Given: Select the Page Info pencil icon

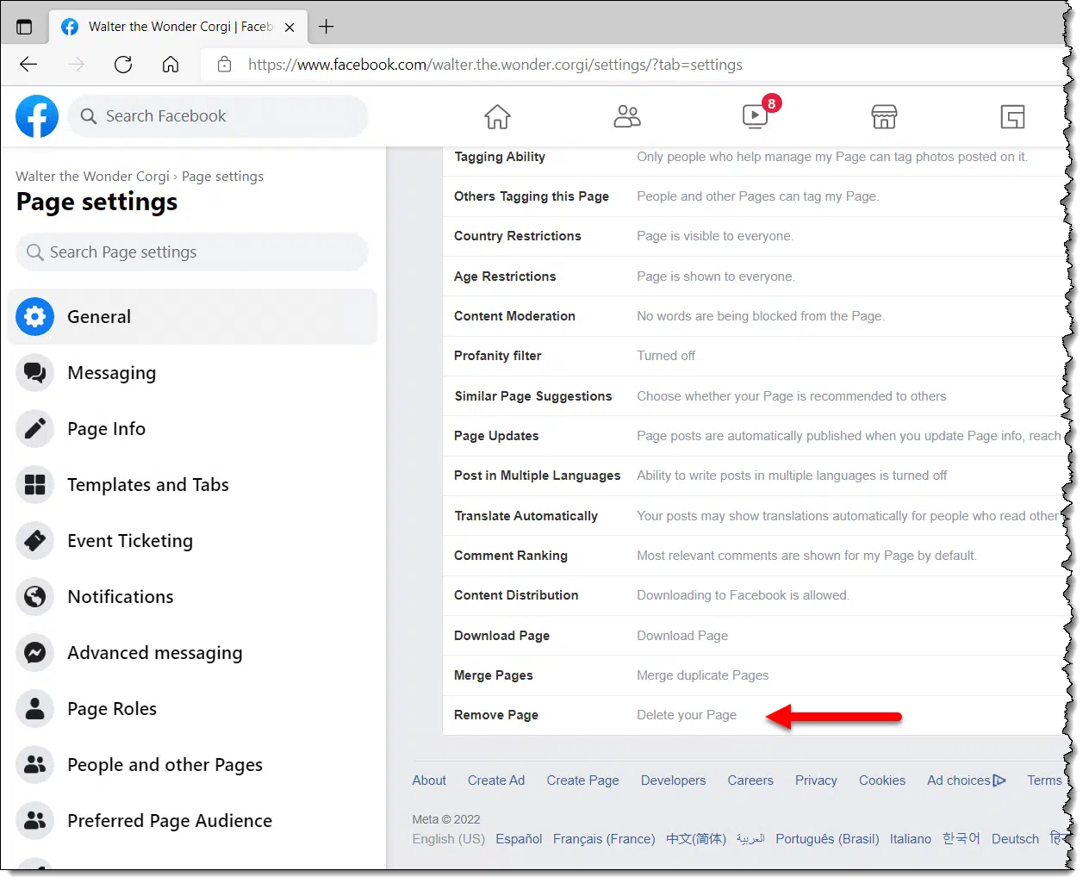Looking at the screenshot, I should click(34, 429).
